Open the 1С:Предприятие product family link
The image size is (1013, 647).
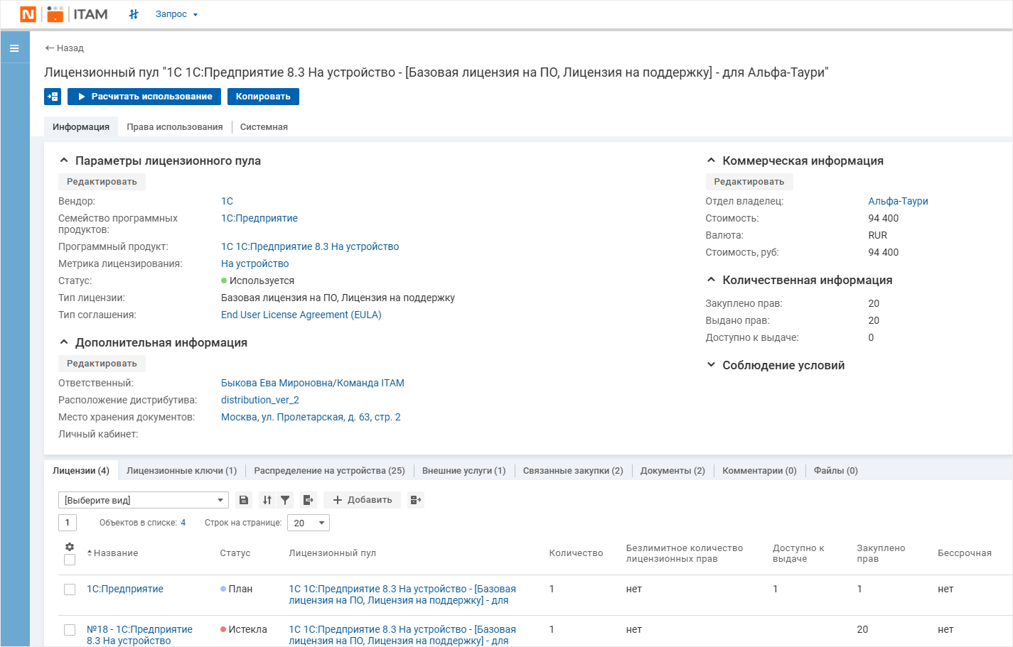(x=259, y=219)
